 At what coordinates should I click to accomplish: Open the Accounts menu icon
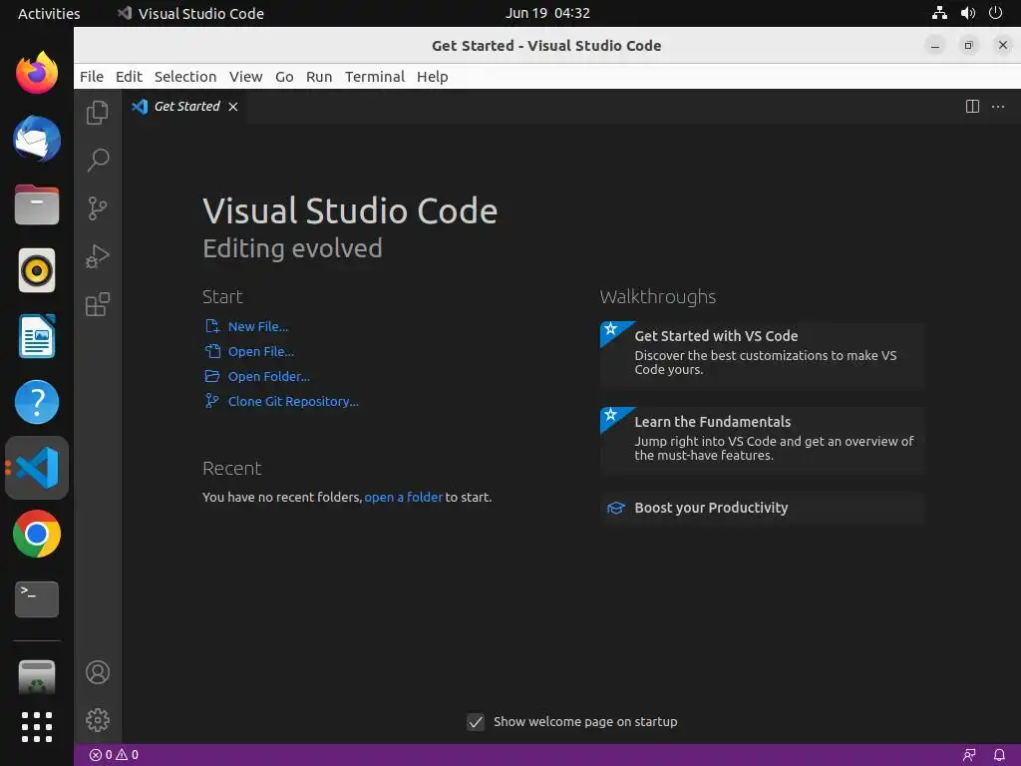coord(98,672)
